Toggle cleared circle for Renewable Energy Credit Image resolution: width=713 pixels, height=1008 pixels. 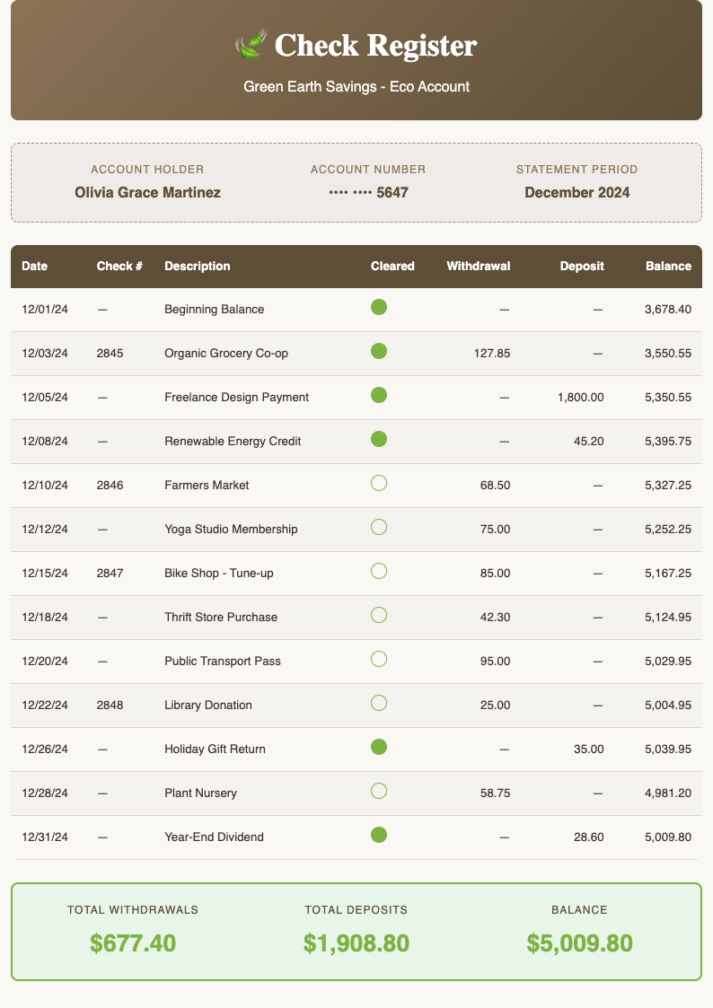pyautogui.click(x=379, y=439)
